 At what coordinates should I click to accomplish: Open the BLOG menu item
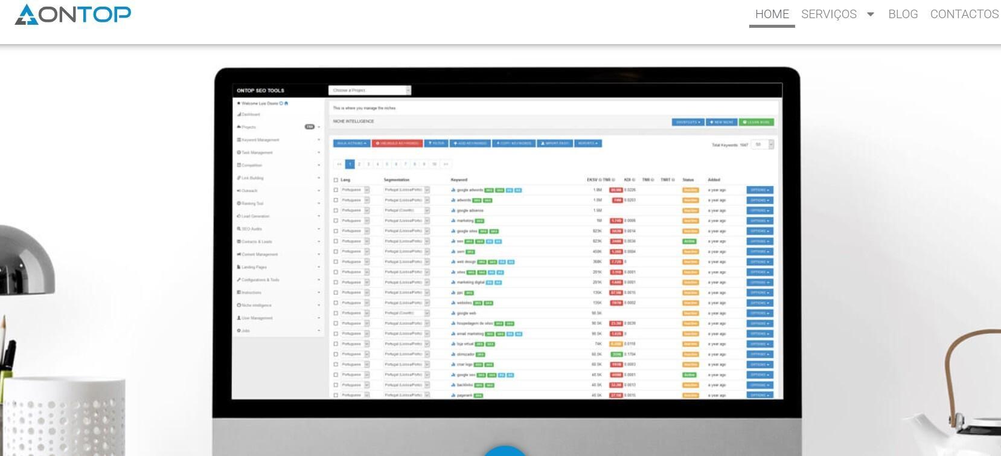click(903, 14)
